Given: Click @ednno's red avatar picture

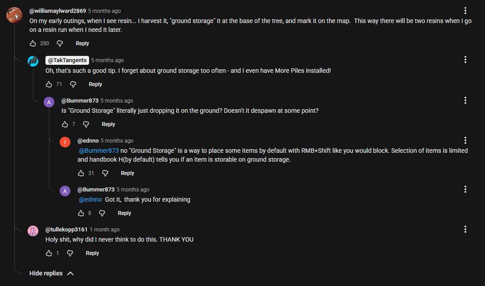Looking at the screenshot, I should (65, 142).
